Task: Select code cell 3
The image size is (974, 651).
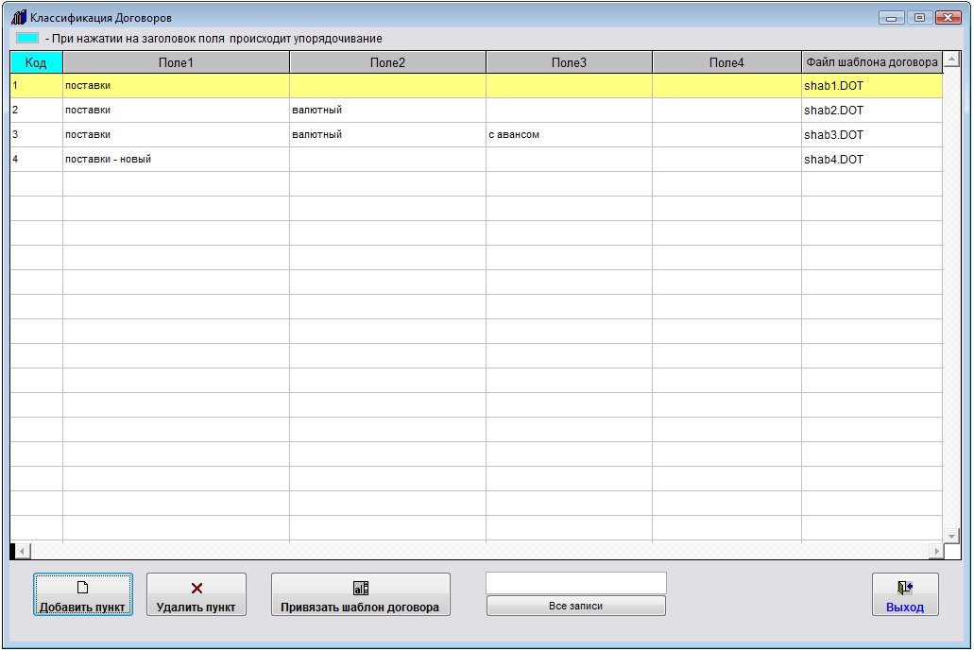Action: pos(36,135)
